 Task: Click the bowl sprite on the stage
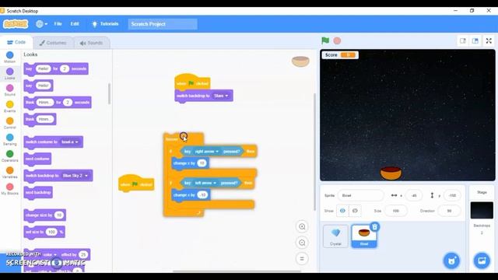coord(391,173)
